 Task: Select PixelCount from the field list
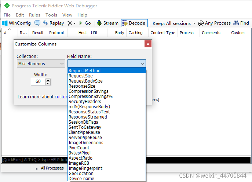[107, 148]
